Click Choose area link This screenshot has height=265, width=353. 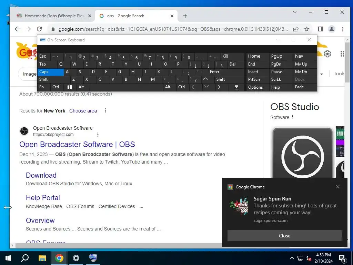point(83,111)
